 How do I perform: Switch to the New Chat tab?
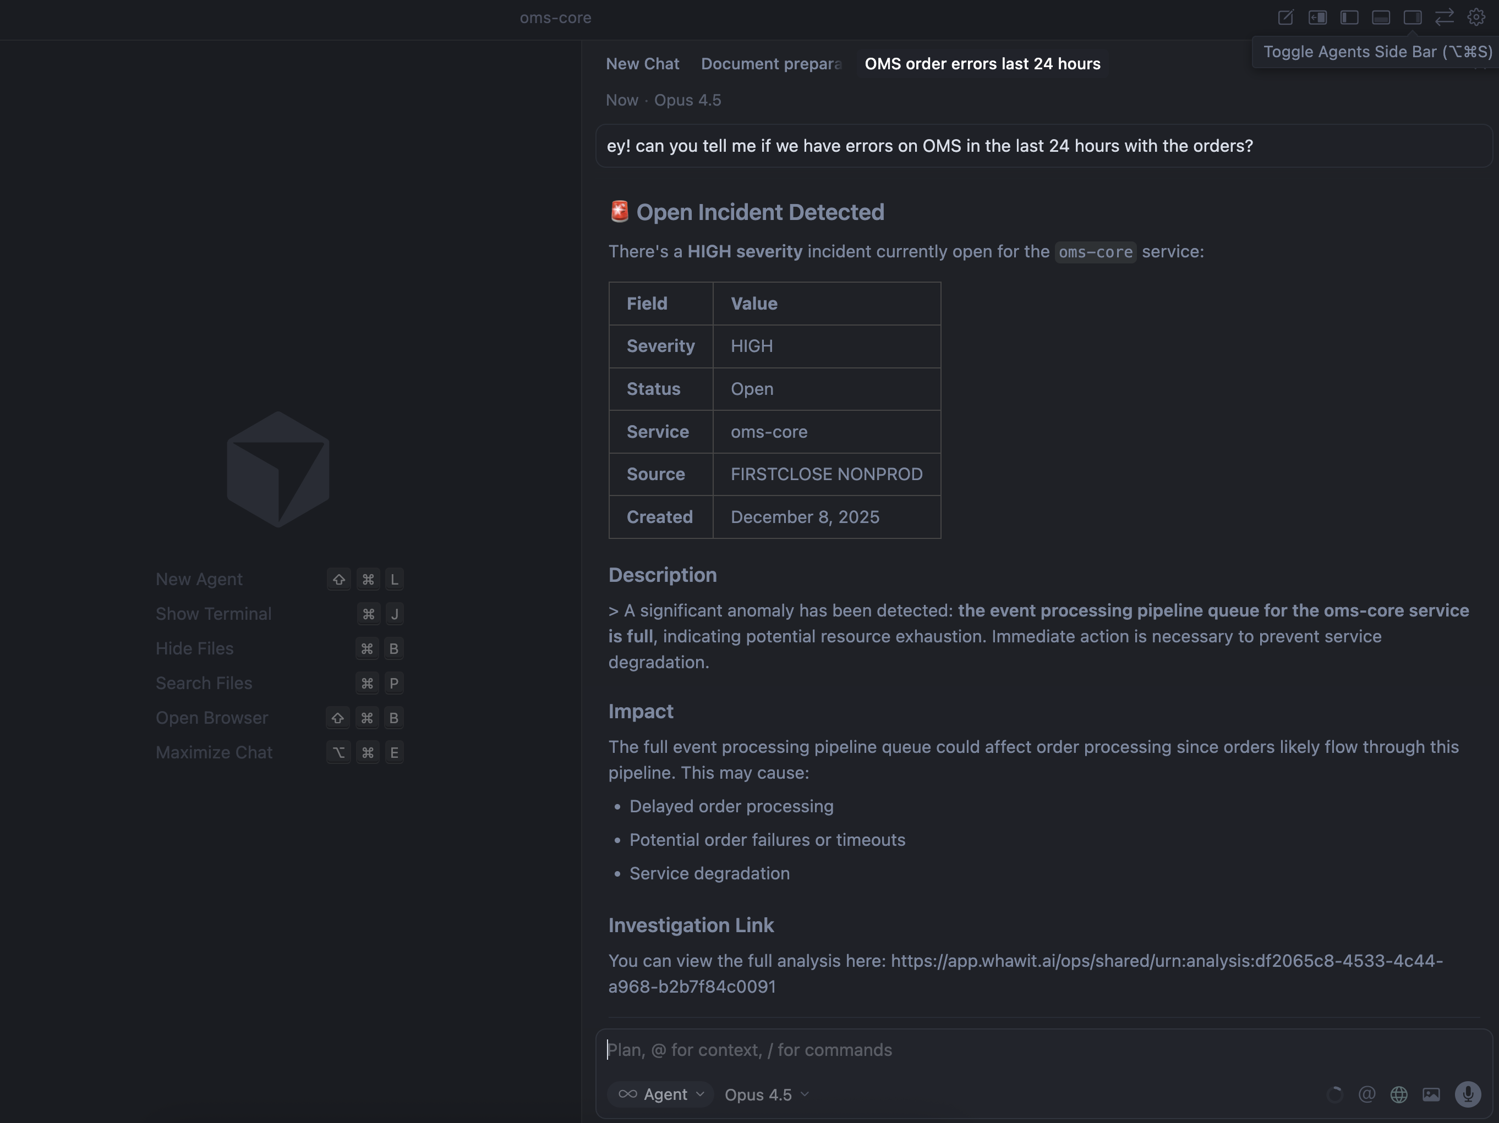[x=642, y=64]
